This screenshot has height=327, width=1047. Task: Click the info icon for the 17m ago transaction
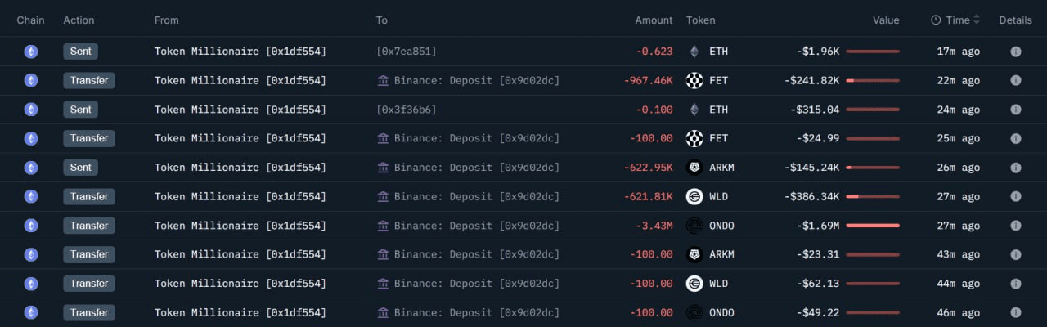tap(1015, 52)
